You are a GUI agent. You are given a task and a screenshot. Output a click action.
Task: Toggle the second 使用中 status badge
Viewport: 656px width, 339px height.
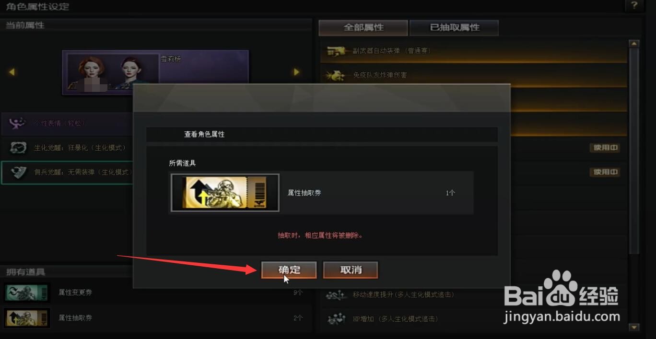point(605,172)
